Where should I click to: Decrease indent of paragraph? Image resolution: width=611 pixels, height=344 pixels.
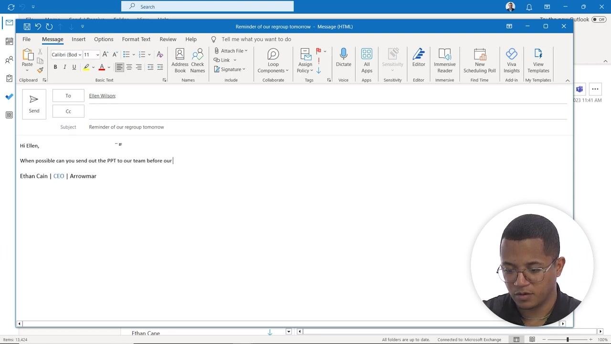point(150,67)
